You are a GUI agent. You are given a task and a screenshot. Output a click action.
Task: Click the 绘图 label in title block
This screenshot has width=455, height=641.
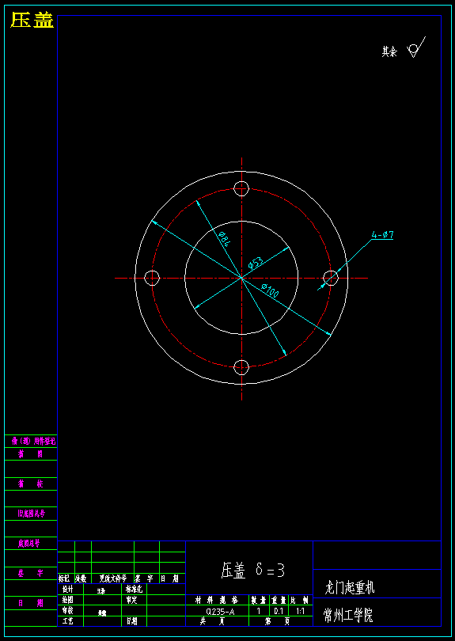pos(67,601)
